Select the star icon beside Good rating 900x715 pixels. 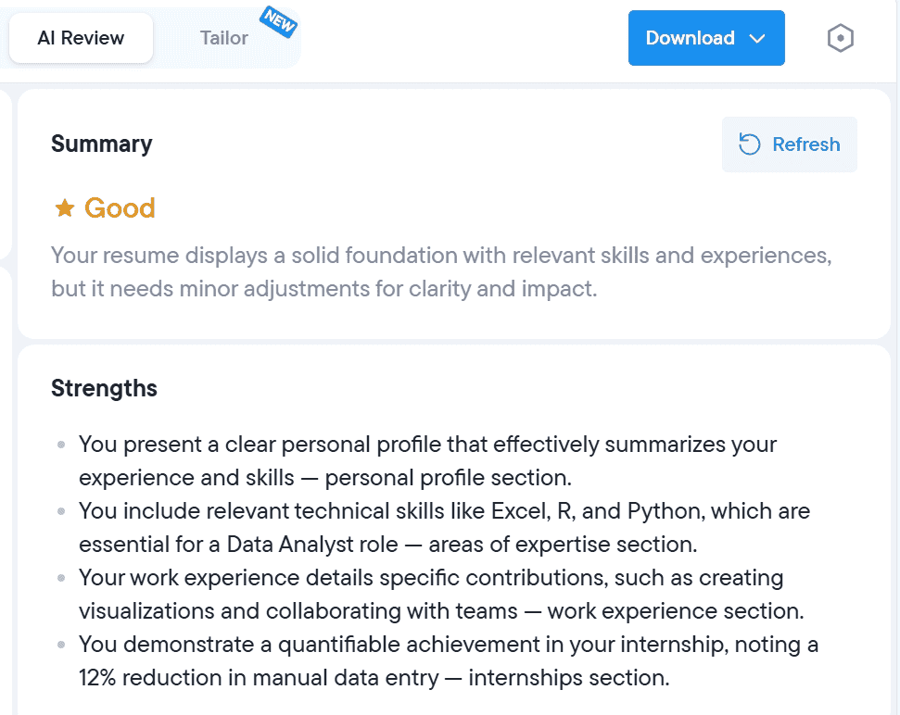[63, 207]
